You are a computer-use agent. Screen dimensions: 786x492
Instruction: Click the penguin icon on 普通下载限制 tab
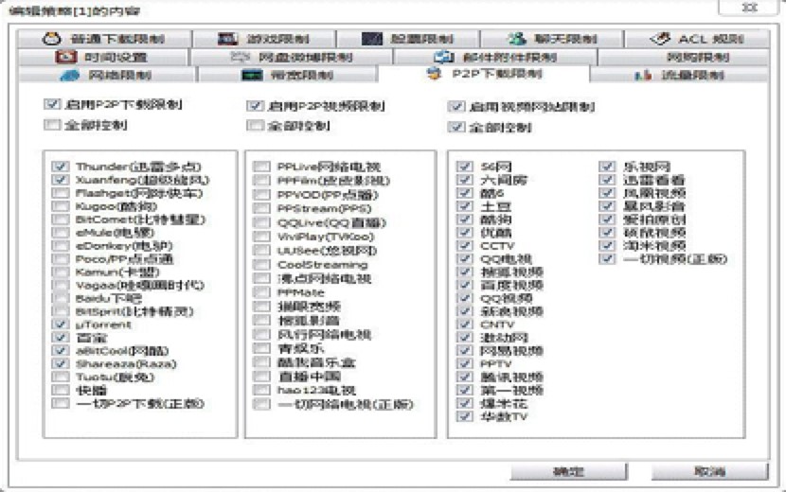coord(52,39)
